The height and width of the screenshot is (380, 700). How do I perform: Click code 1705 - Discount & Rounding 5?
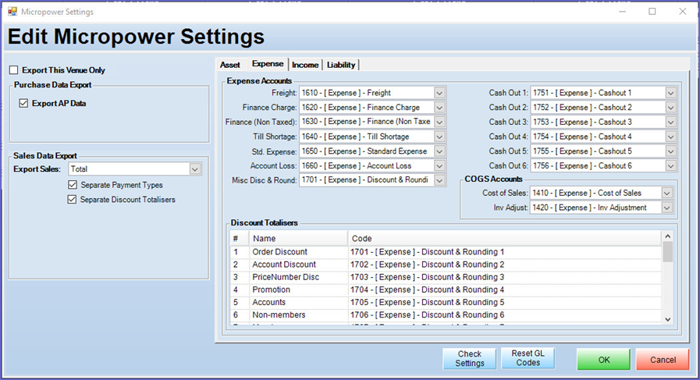pos(427,302)
